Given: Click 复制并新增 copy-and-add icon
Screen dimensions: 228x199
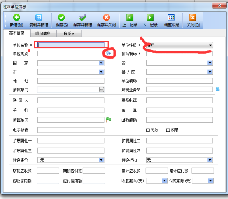Looking at the screenshot, I should tap(39, 17).
